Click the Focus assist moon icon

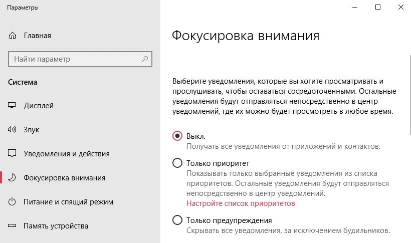tap(13, 178)
